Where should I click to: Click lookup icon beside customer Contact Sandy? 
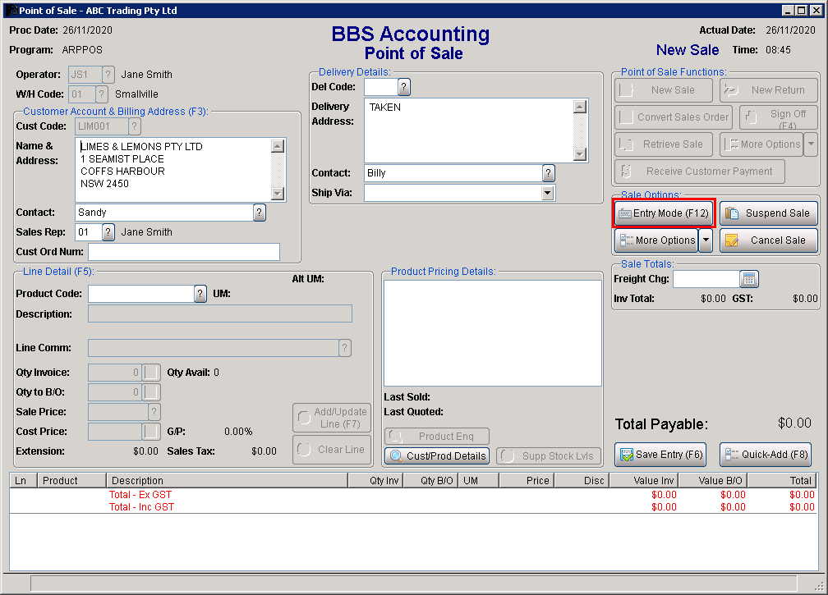(260, 213)
